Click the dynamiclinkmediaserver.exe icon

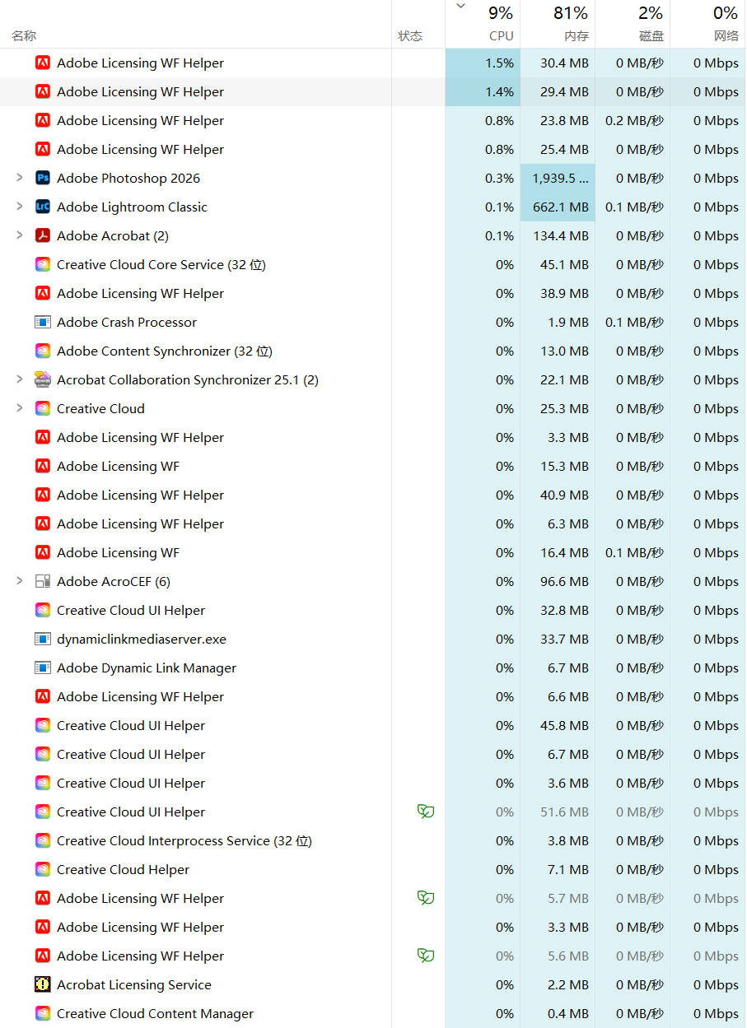point(43,639)
